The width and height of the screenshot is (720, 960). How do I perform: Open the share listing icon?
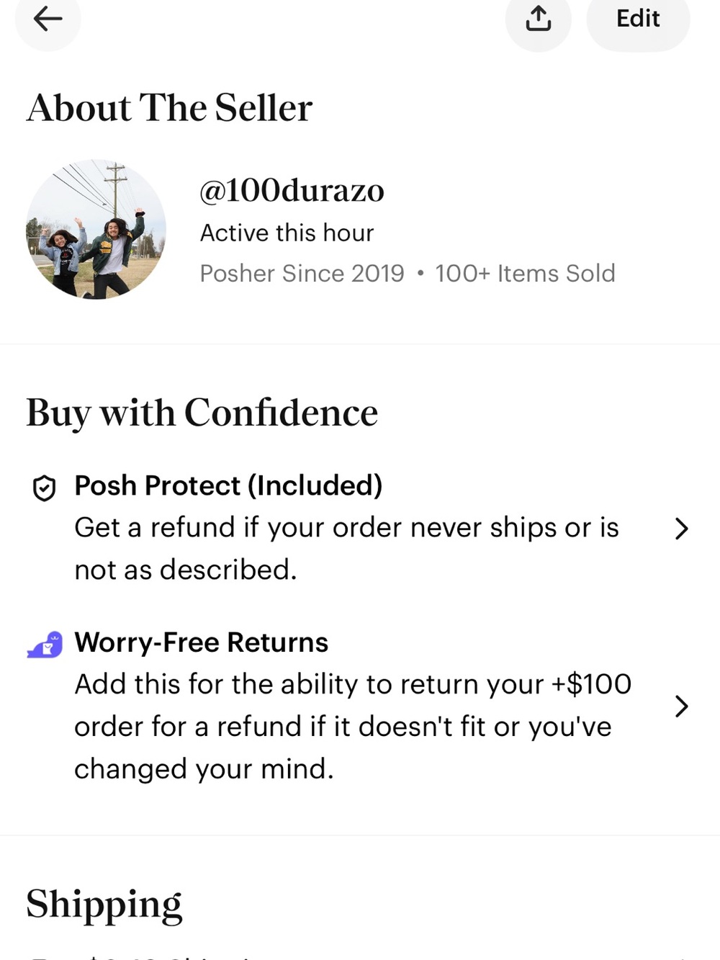(x=538, y=19)
